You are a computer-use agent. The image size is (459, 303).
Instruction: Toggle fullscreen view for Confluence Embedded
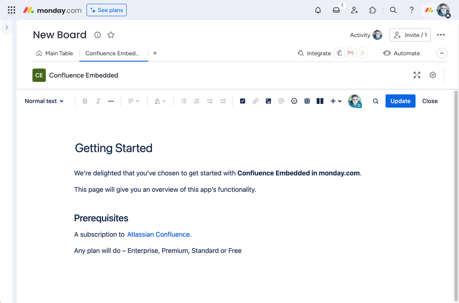click(x=417, y=75)
